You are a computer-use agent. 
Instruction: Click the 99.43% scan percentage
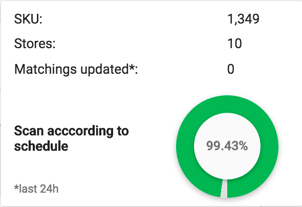tap(227, 146)
